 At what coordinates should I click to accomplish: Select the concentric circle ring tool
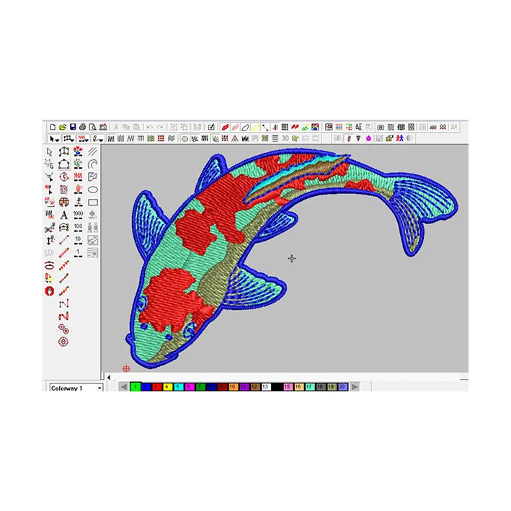point(63,342)
